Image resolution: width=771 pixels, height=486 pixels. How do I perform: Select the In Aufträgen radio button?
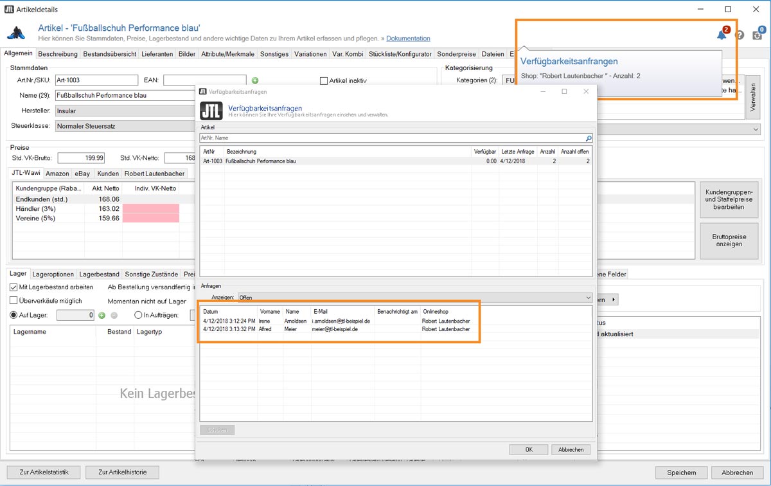pyautogui.click(x=138, y=315)
